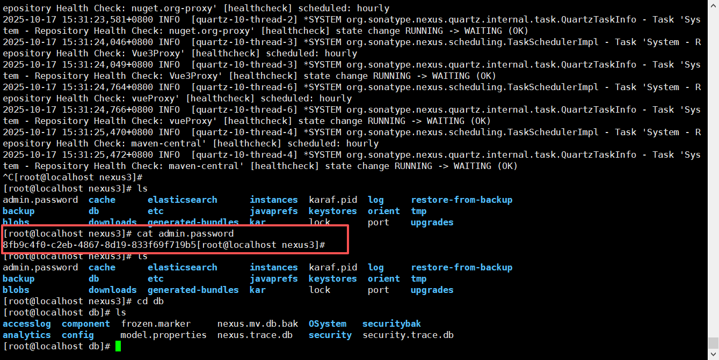Click the OSystem directory name
The height and width of the screenshot is (360, 719).
point(328,324)
